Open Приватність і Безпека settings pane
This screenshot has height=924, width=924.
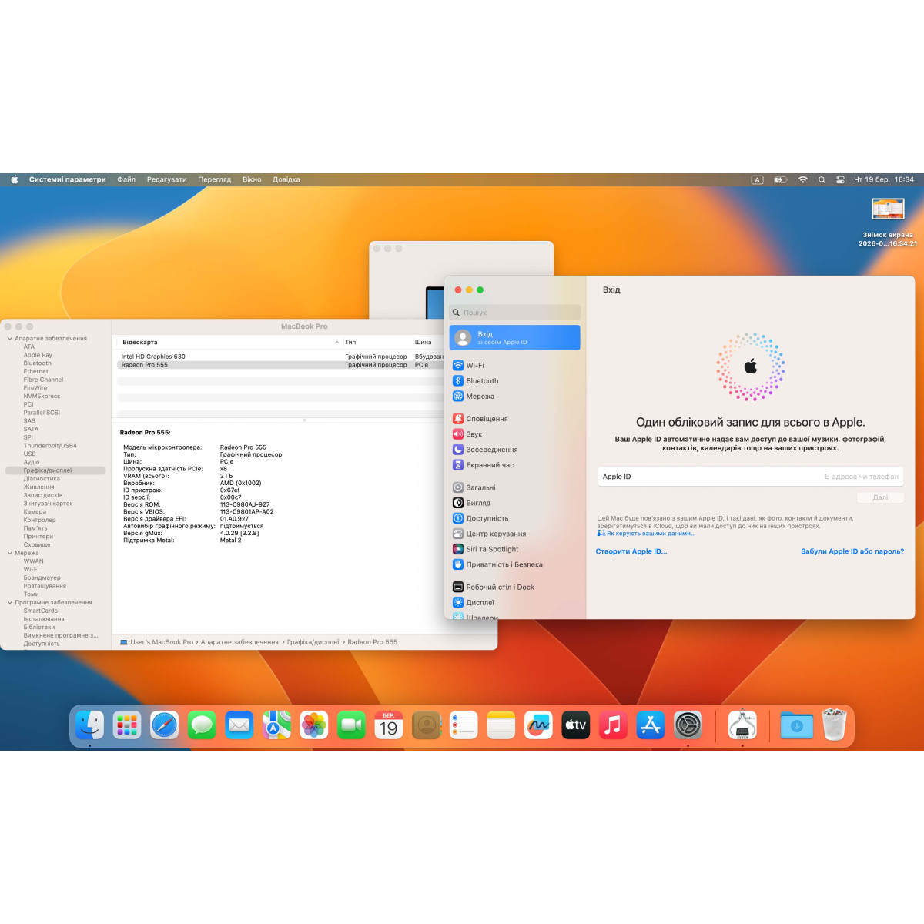(x=514, y=564)
